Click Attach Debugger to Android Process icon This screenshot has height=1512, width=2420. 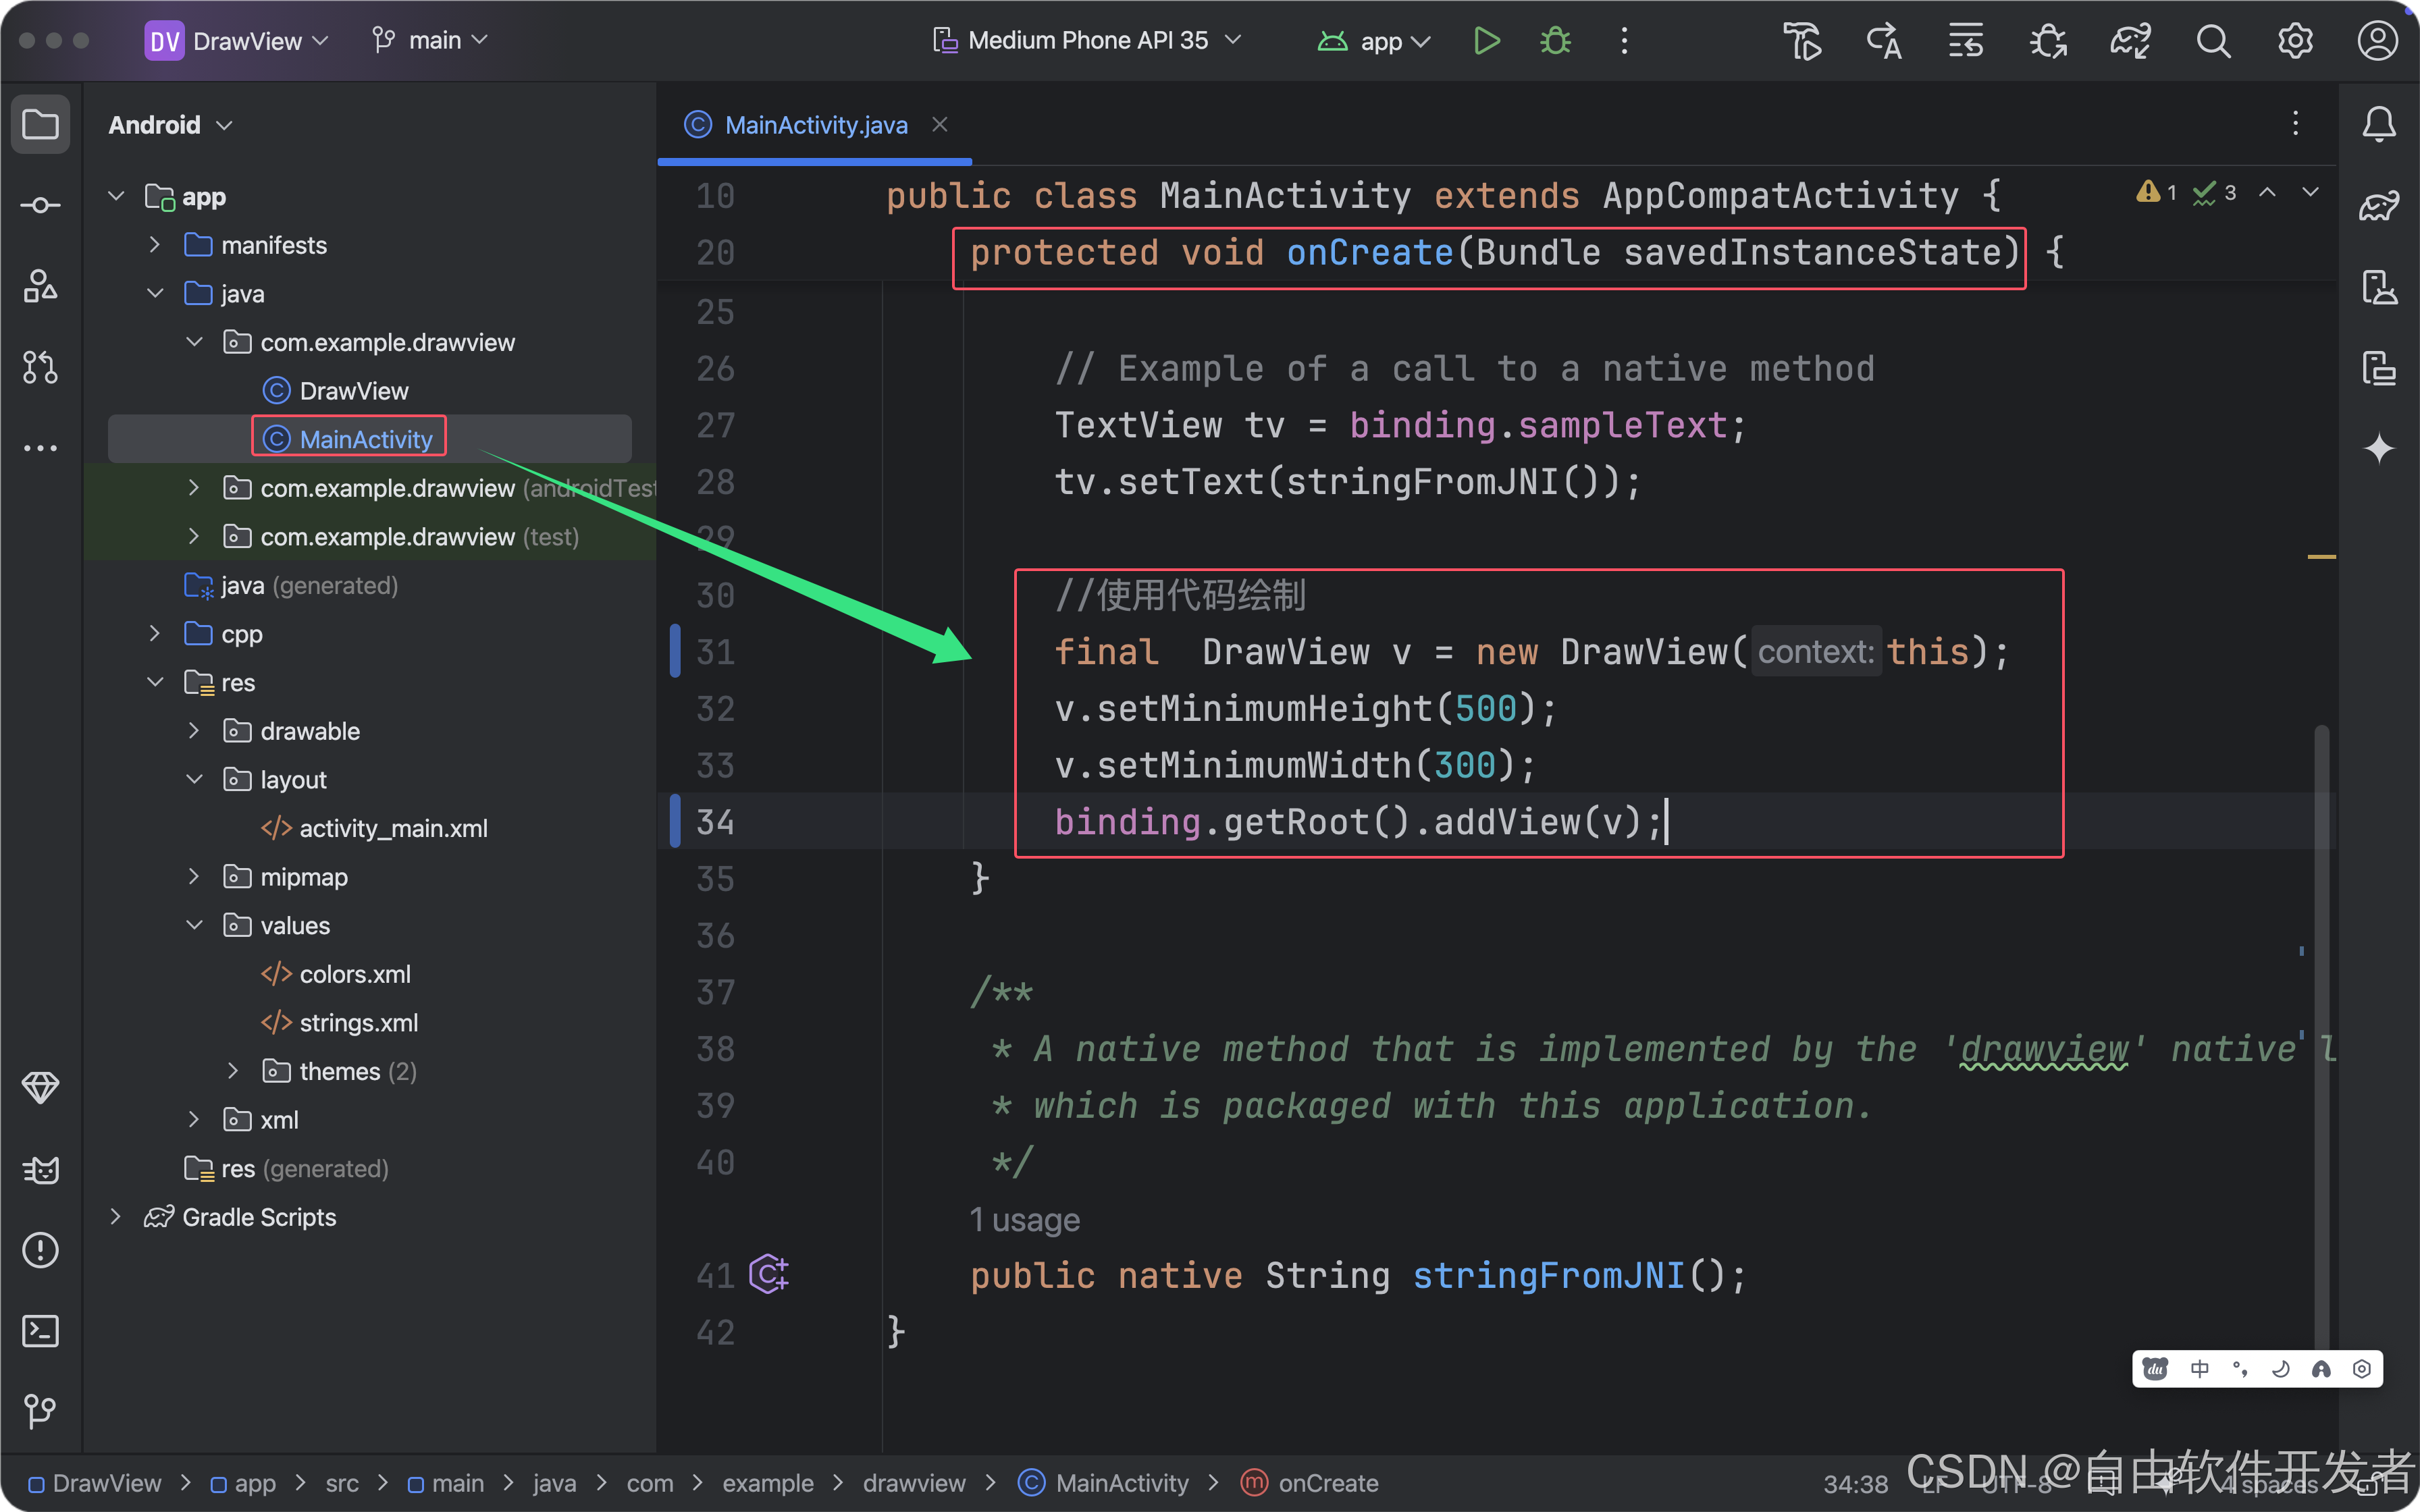2048,41
